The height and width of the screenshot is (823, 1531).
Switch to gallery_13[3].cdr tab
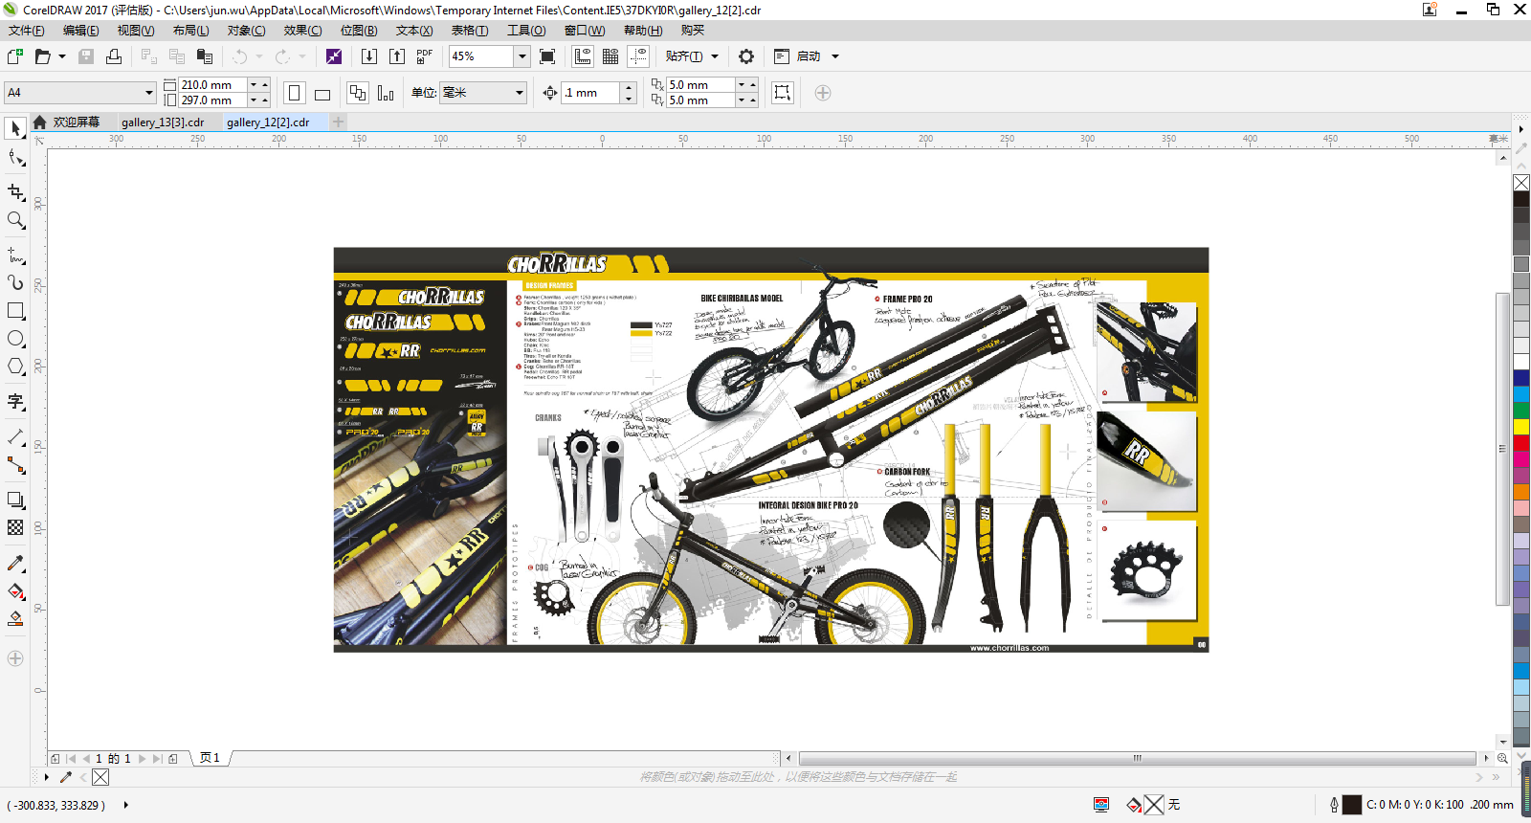[x=163, y=122]
